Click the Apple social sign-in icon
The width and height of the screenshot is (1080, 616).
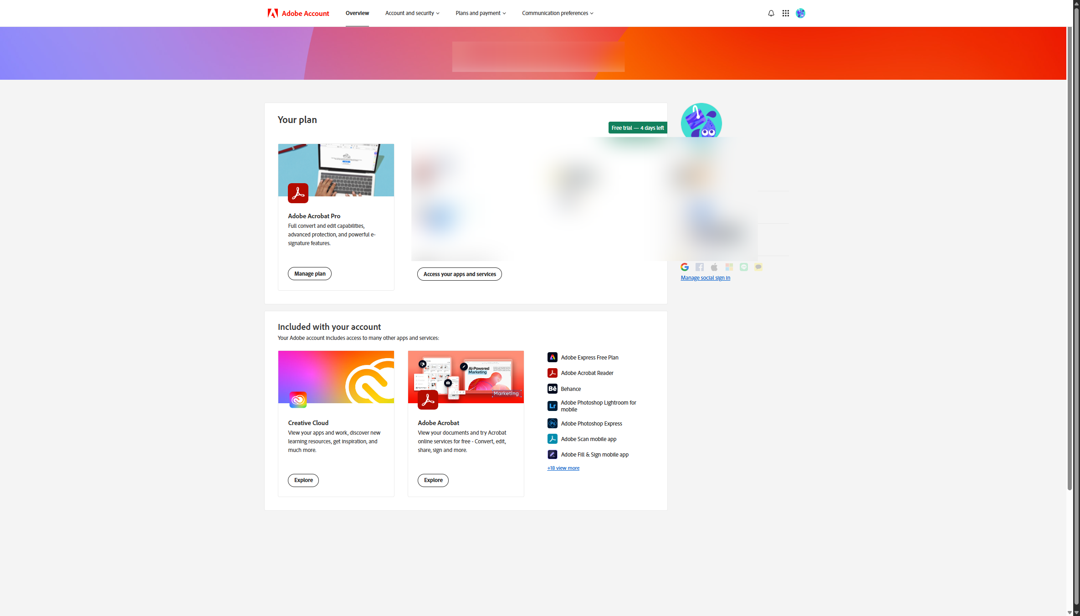coord(714,267)
